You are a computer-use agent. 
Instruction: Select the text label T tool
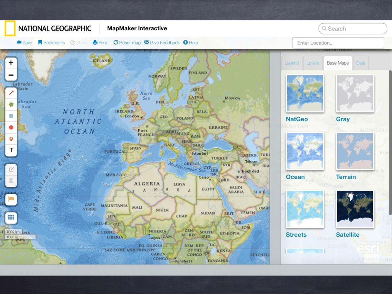pyautogui.click(x=11, y=150)
